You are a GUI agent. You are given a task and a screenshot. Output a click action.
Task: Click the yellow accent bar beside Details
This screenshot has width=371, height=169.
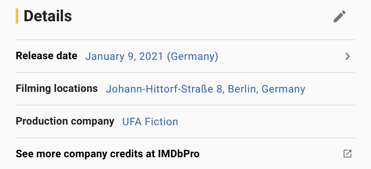tap(17, 16)
